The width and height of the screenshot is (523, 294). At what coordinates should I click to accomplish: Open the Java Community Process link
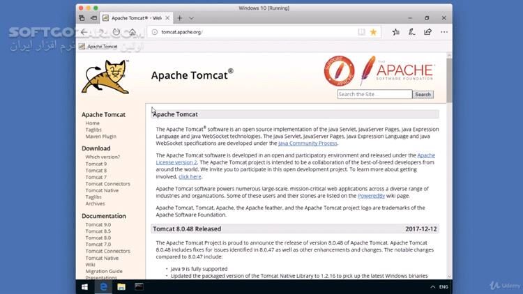coord(307,143)
